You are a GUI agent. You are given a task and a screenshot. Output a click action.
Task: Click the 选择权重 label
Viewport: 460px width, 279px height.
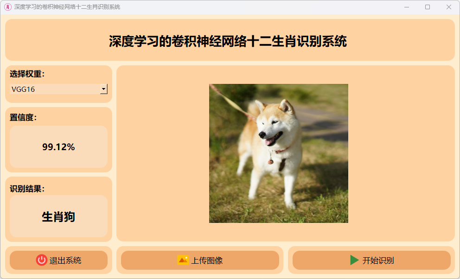27,74
